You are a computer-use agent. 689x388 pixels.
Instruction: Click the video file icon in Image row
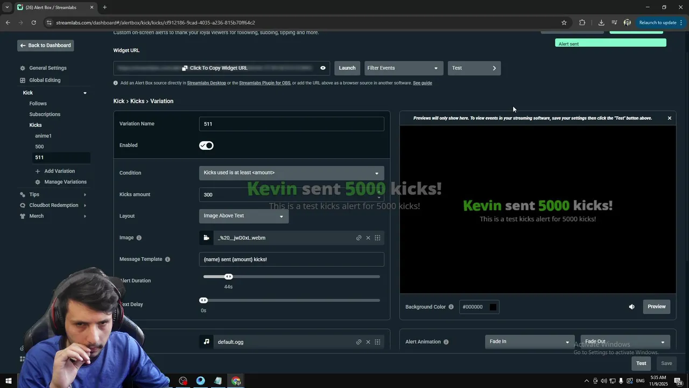206,238
